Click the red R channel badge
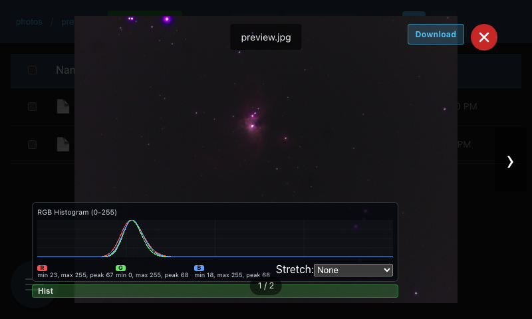 click(42, 268)
